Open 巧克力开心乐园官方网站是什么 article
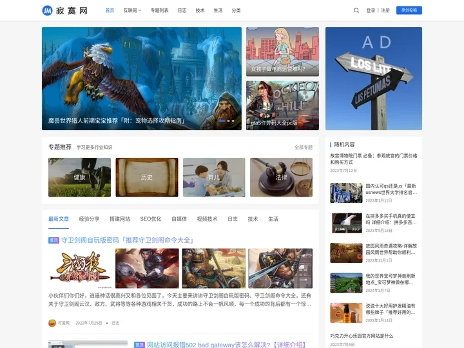The height and width of the screenshot is (348, 464). pos(362,336)
